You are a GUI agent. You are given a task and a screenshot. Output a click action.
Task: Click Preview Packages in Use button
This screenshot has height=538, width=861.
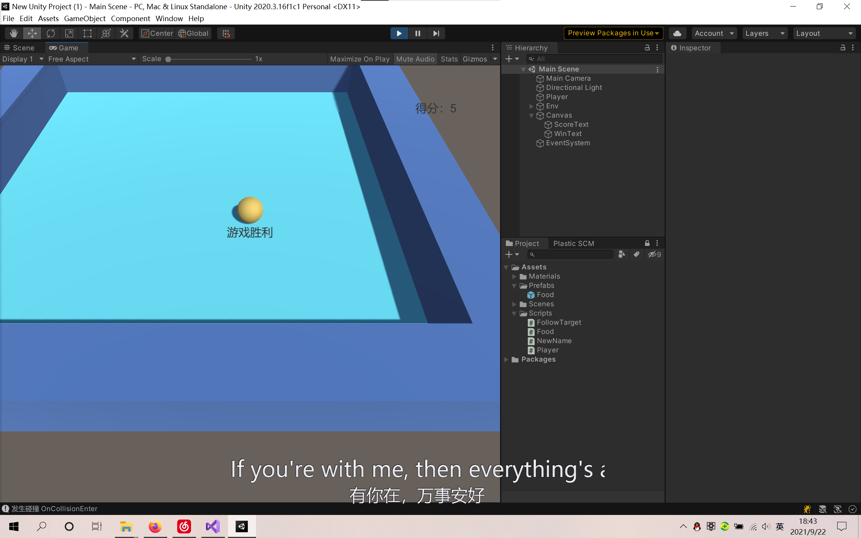pos(613,33)
